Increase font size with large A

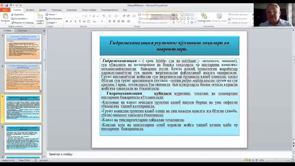click(x=94, y=16)
